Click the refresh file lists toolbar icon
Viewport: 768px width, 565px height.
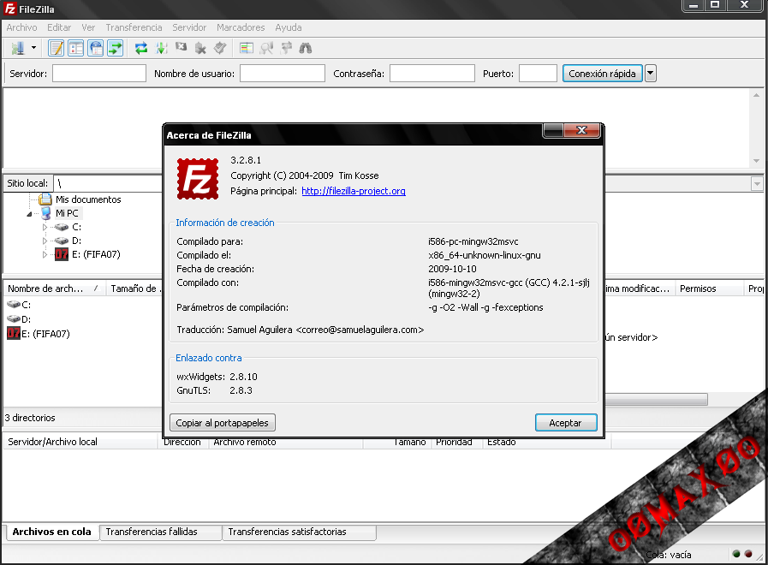click(141, 48)
